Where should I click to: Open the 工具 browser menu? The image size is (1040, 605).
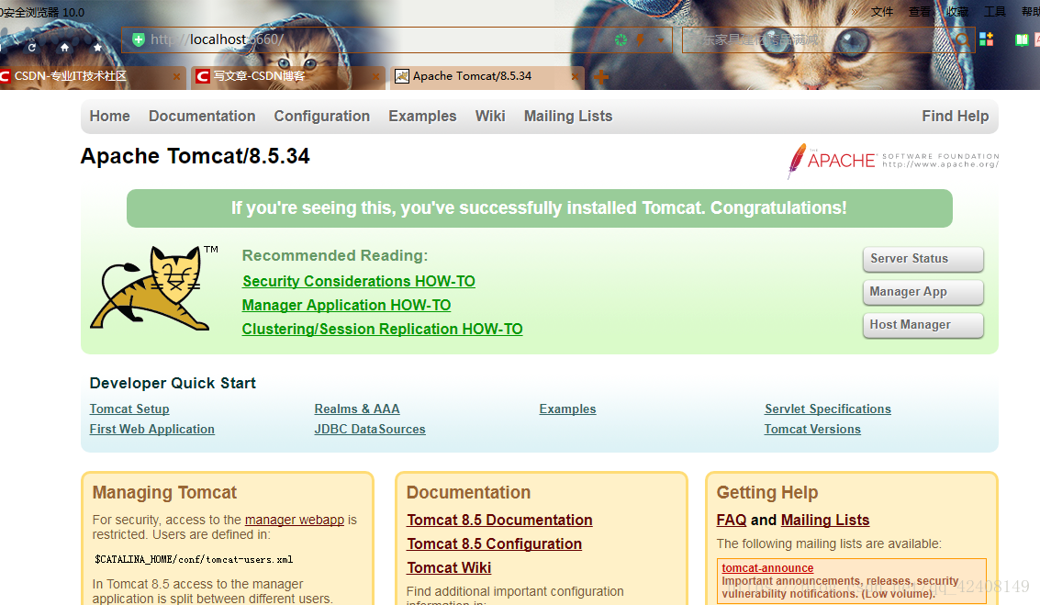click(x=995, y=12)
